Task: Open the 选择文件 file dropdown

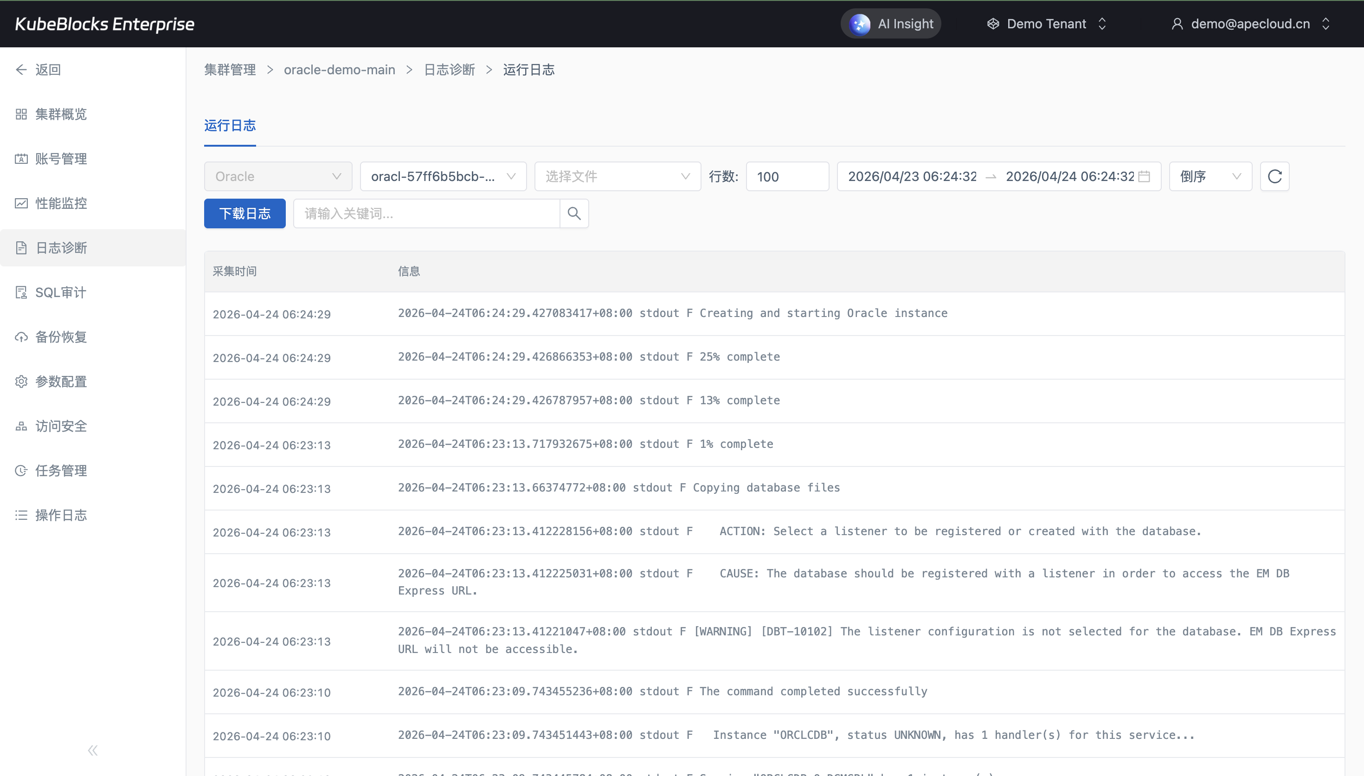Action: (617, 176)
